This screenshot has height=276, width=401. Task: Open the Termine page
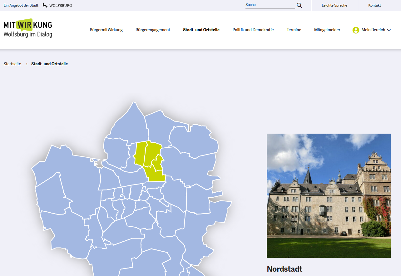pos(294,30)
